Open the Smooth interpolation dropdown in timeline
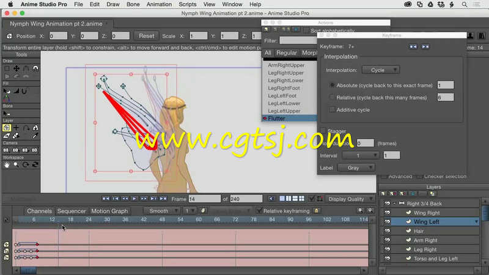The height and width of the screenshot is (275, 489). click(161, 211)
